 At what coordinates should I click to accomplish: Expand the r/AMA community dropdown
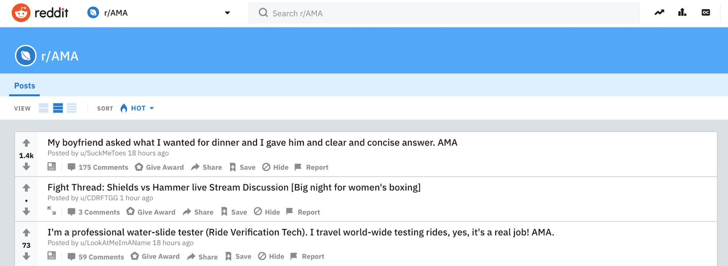click(x=227, y=13)
